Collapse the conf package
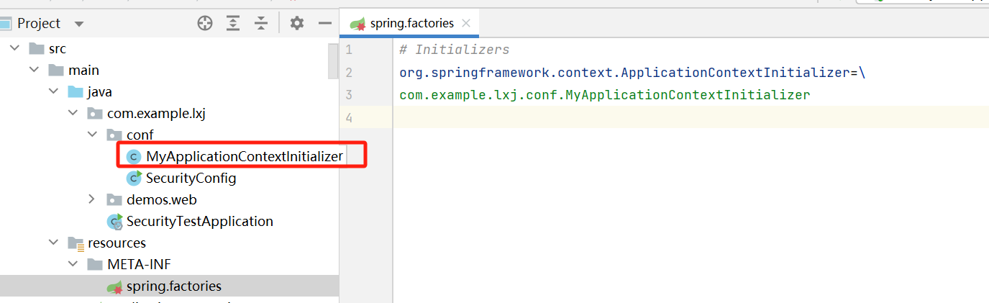This screenshot has height=303, width=989. point(91,135)
